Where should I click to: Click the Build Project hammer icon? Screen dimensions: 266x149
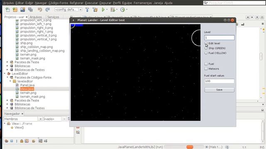(x=87, y=10)
